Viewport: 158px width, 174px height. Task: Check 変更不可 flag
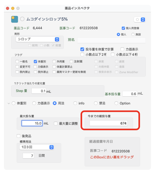[x=17, y=67]
